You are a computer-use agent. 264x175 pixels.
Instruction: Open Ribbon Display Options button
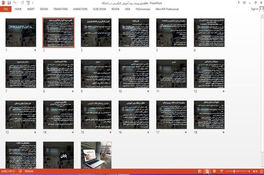(x=244, y=3)
